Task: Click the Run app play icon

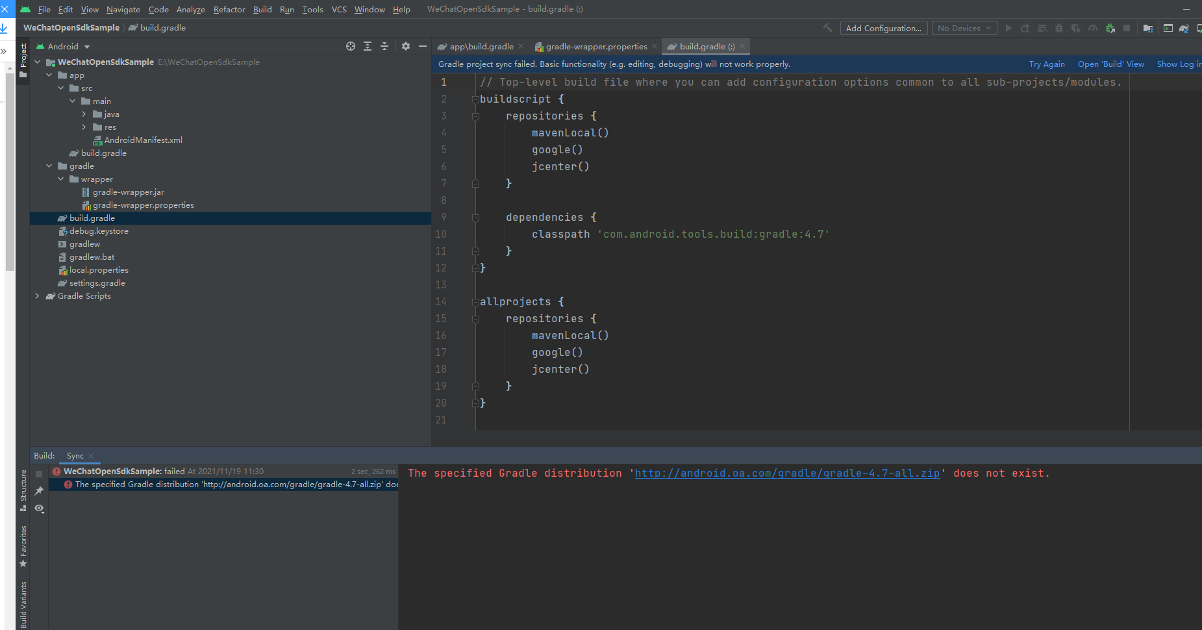Action: click(1008, 28)
